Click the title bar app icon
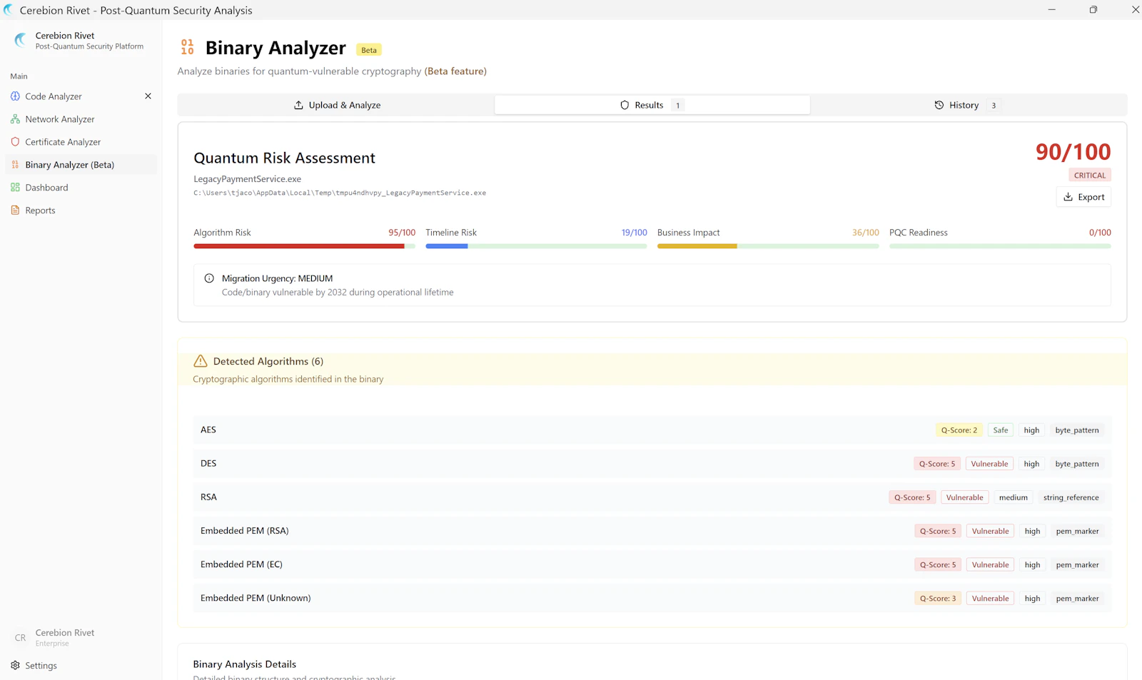1142x680 pixels. click(9, 10)
